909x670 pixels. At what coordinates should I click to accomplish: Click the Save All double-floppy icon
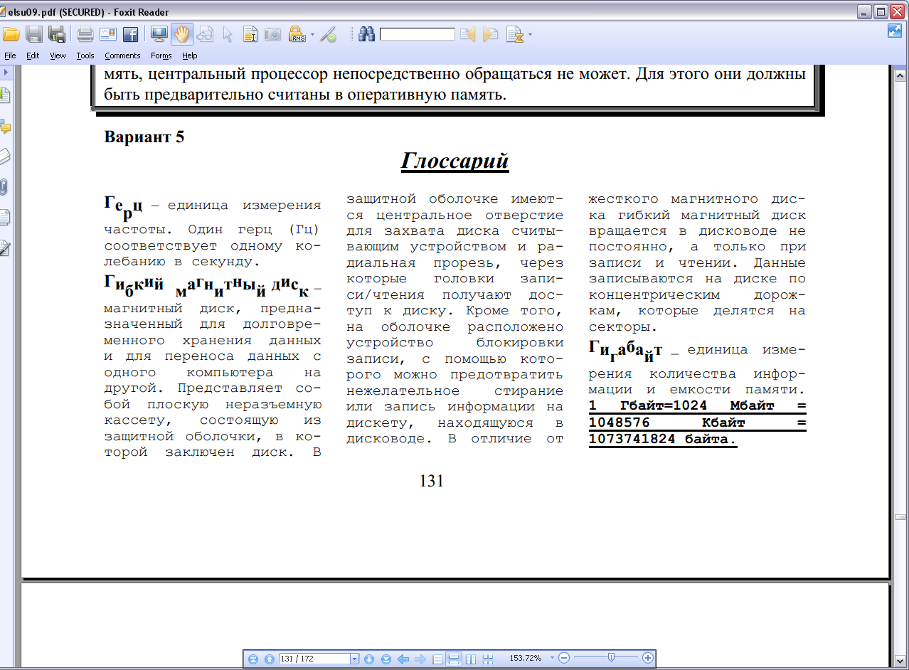pos(57,33)
